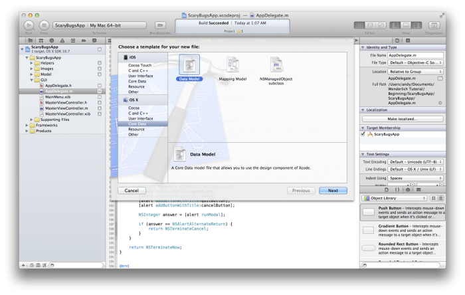Viewport: 465px width, 295px height.
Task: Click the Previous button
Action: (x=301, y=191)
